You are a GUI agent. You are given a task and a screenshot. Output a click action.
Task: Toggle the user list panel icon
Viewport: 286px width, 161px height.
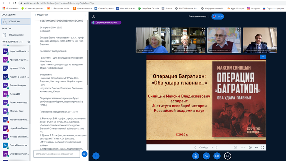[x=94, y=16]
